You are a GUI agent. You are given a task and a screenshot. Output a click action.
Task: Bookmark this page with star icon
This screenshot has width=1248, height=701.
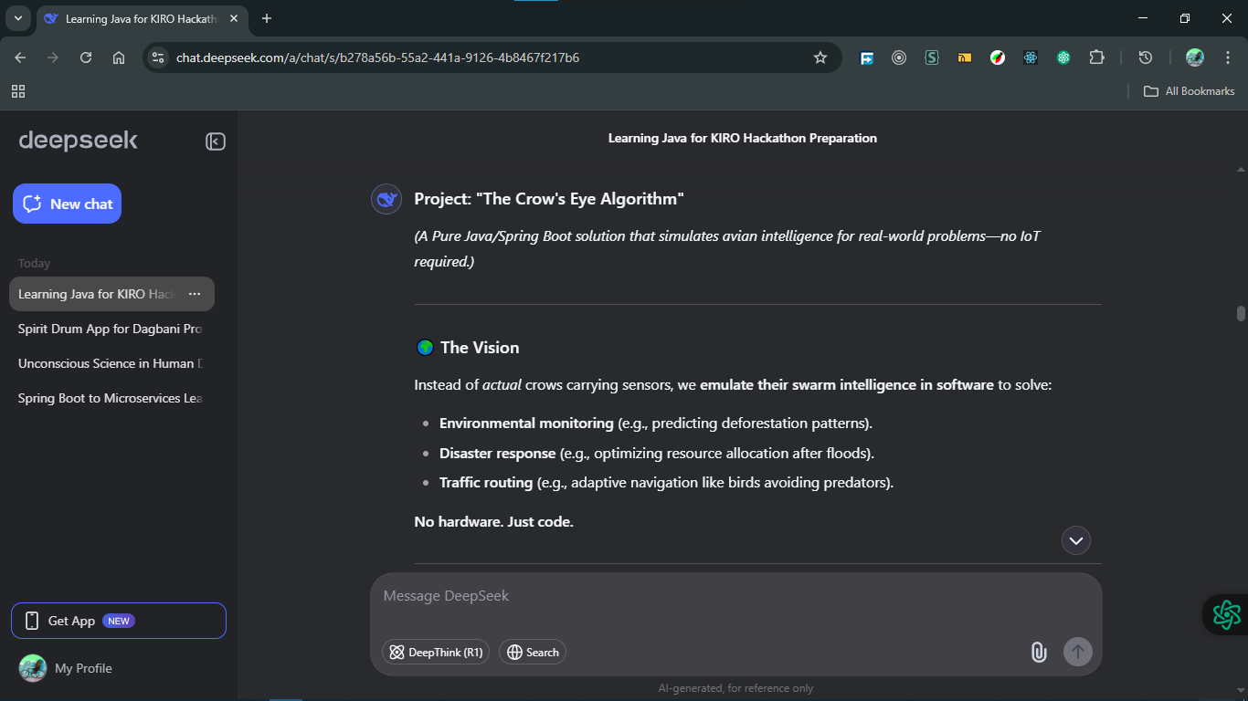point(820,58)
